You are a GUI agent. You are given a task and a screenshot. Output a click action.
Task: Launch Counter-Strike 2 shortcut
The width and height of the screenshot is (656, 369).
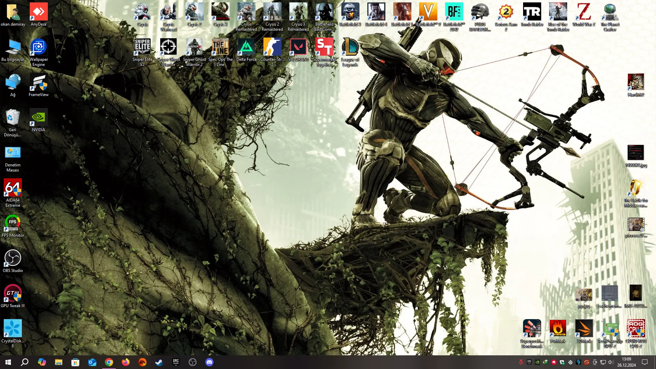[x=272, y=52]
